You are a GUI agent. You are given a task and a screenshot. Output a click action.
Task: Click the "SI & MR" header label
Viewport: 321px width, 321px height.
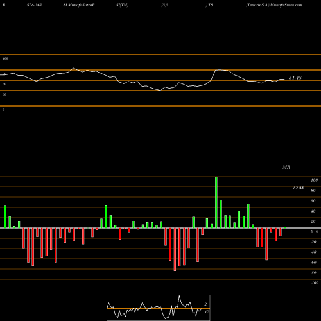[34, 5]
